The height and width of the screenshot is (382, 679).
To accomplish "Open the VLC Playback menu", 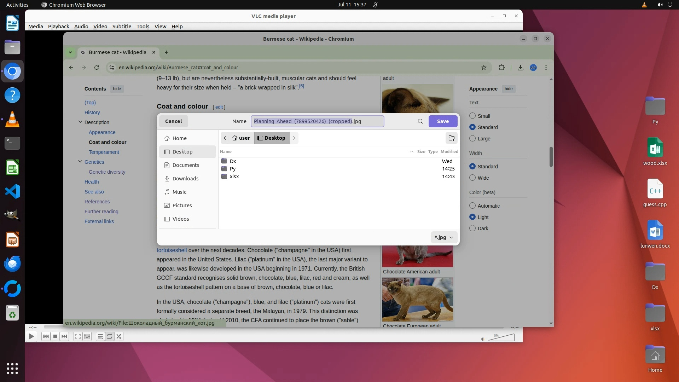I will (x=58, y=27).
